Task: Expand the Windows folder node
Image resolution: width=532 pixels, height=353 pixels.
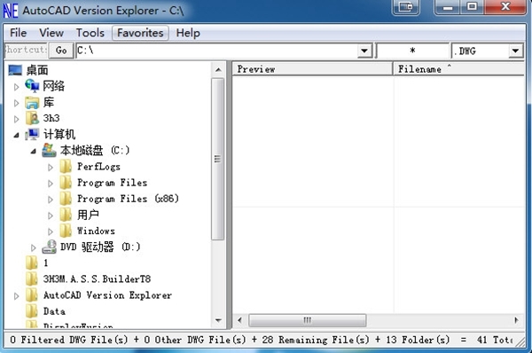Action: point(51,231)
